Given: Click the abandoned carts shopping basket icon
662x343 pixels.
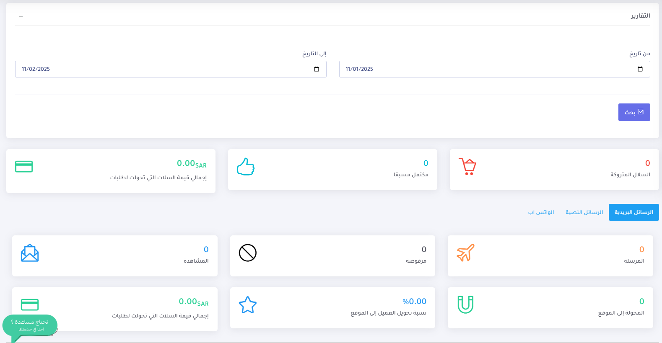Looking at the screenshot, I should tap(467, 167).
